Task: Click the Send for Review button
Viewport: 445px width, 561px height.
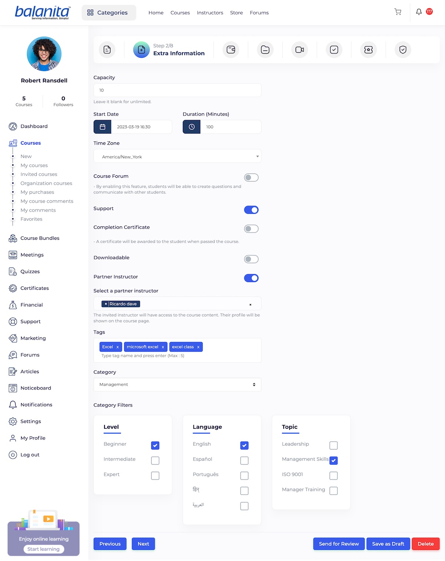Action: point(339,544)
